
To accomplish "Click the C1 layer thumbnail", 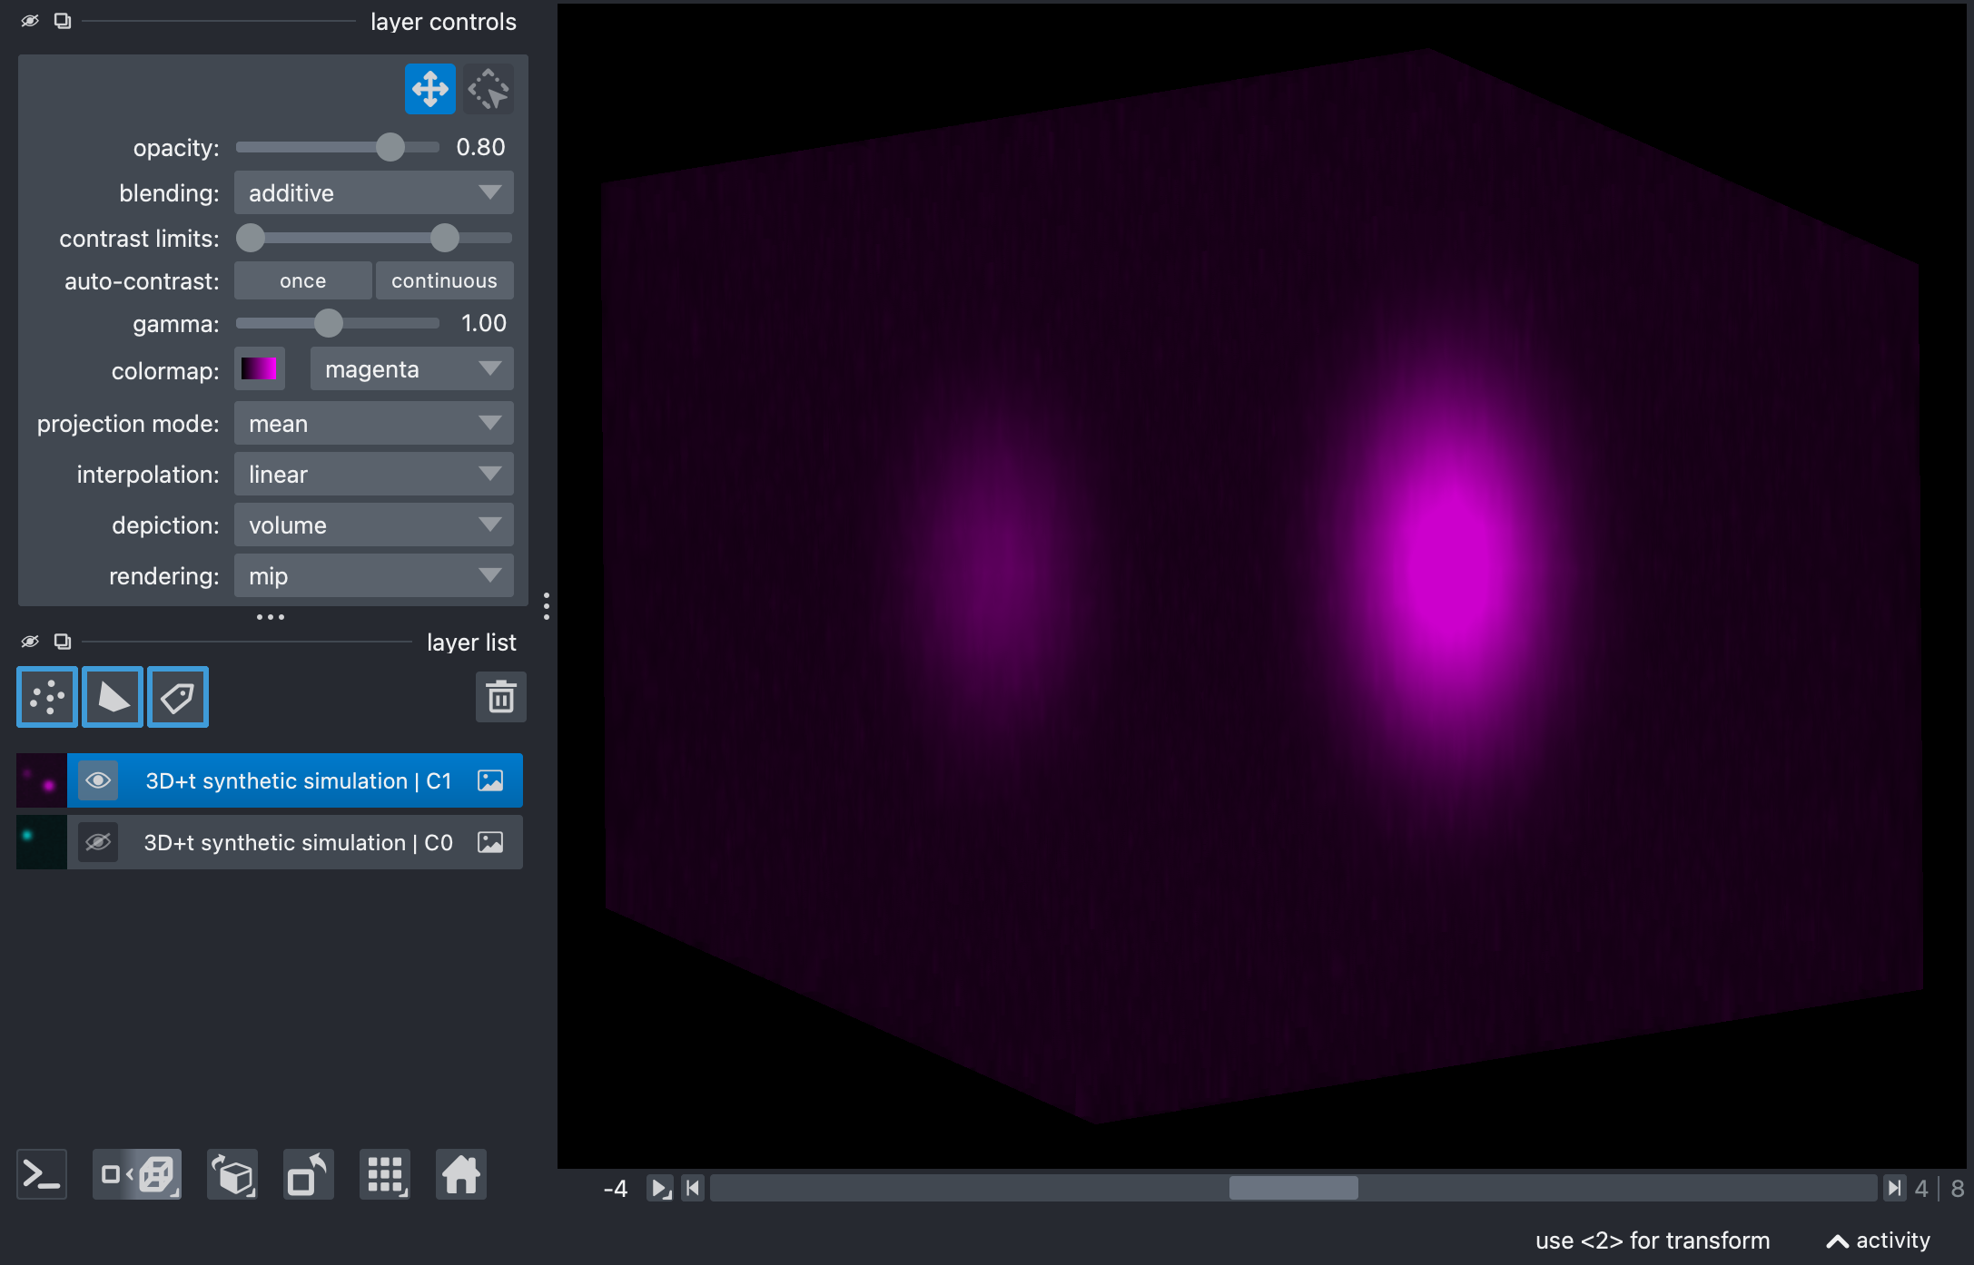I will (42, 780).
